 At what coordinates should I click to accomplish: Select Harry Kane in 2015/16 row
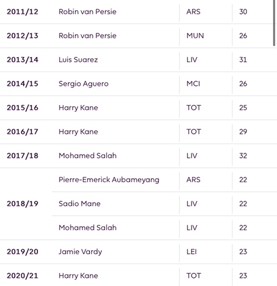[78, 108]
